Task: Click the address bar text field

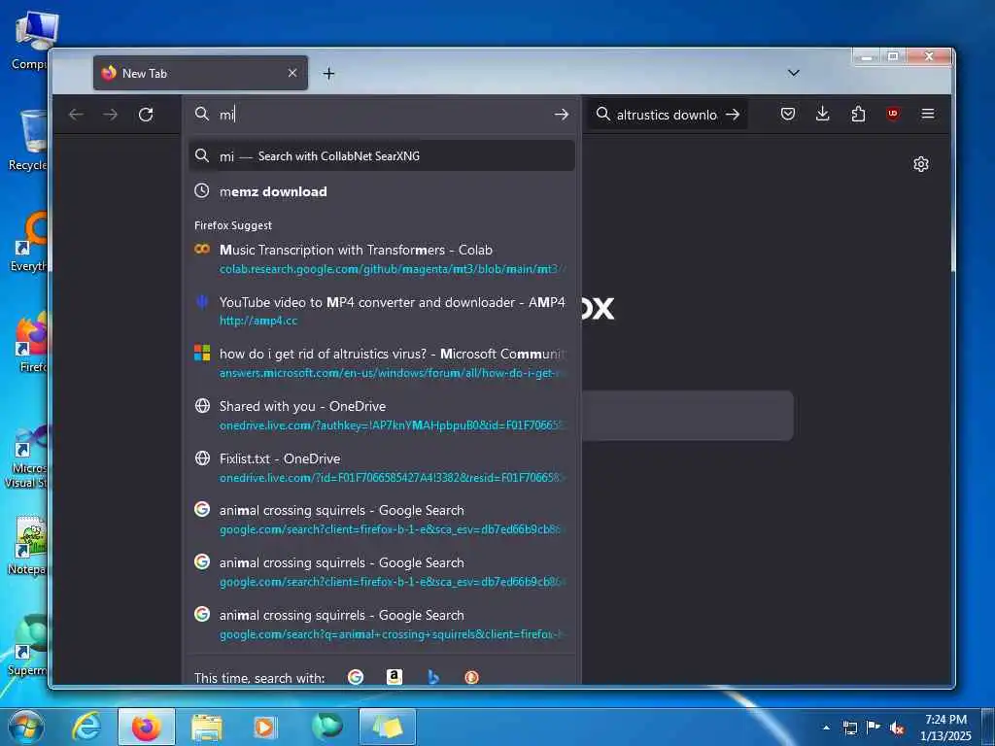Action: [x=384, y=115]
